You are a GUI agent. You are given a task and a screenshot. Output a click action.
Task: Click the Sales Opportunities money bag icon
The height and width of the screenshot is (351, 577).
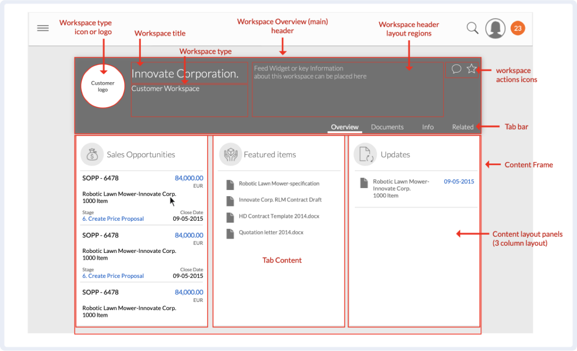[x=92, y=154]
